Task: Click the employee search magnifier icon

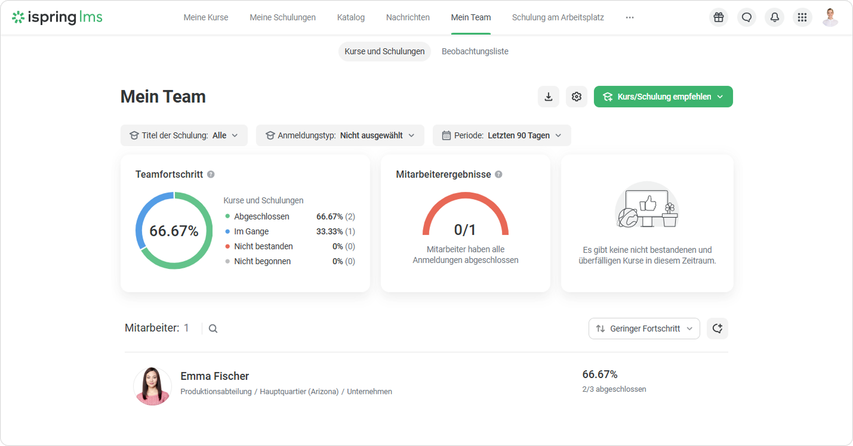Action: point(213,329)
